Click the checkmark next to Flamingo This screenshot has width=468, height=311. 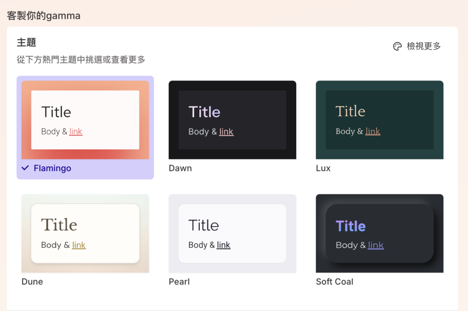coord(26,168)
